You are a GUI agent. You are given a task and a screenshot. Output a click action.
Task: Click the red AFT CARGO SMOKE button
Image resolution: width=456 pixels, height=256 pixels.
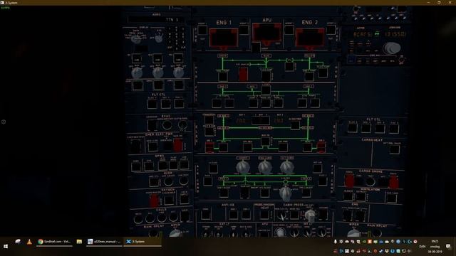(x=394, y=182)
